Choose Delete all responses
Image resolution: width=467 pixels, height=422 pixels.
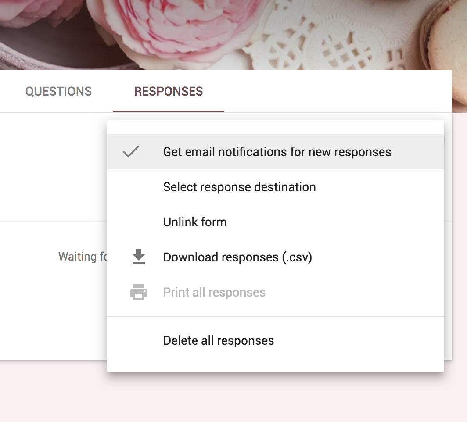[x=219, y=340]
